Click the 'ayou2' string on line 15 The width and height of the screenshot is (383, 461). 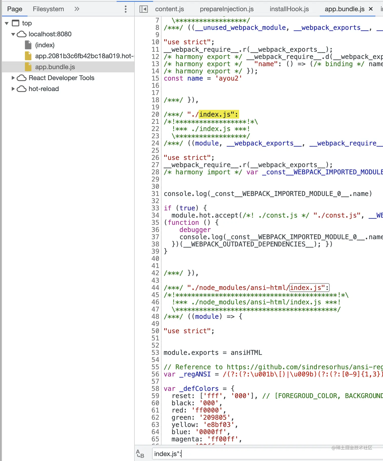(x=228, y=78)
